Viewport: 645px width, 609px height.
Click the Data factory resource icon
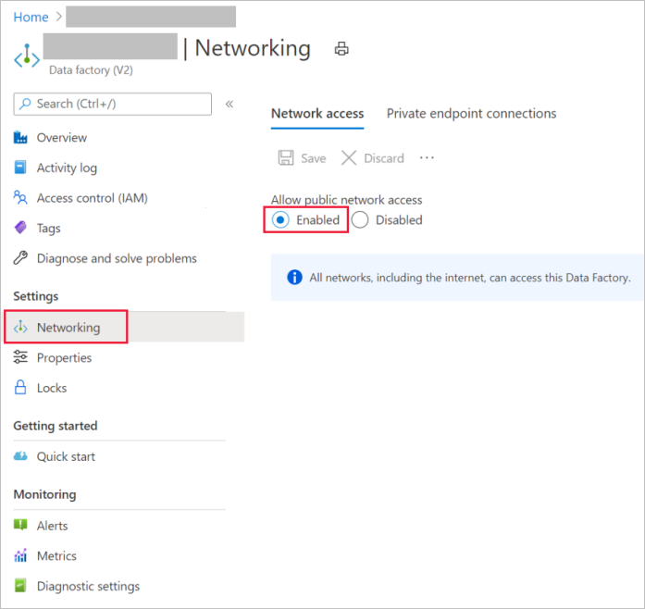pyautogui.click(x=27, y=56)
